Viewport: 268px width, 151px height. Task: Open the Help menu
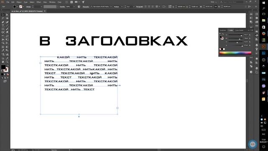(59, 2)
